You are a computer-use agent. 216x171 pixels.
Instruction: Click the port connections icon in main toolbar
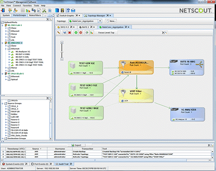[34, 10]
